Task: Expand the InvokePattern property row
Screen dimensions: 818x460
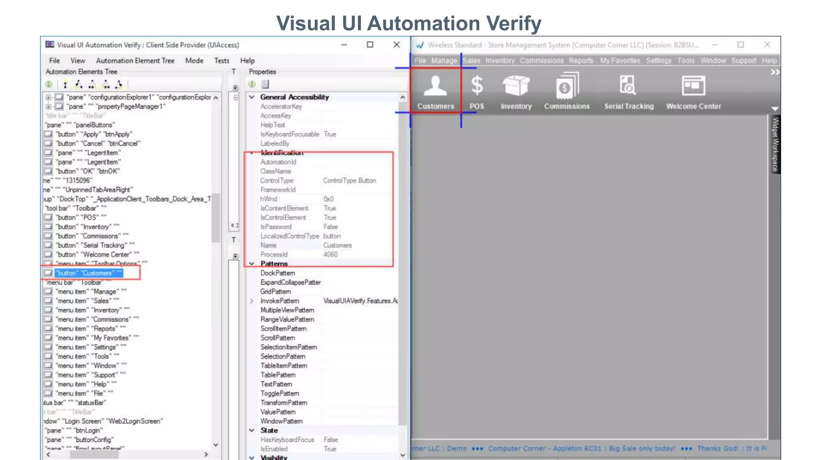Action: pyautogui.click(x=252, y=301)
